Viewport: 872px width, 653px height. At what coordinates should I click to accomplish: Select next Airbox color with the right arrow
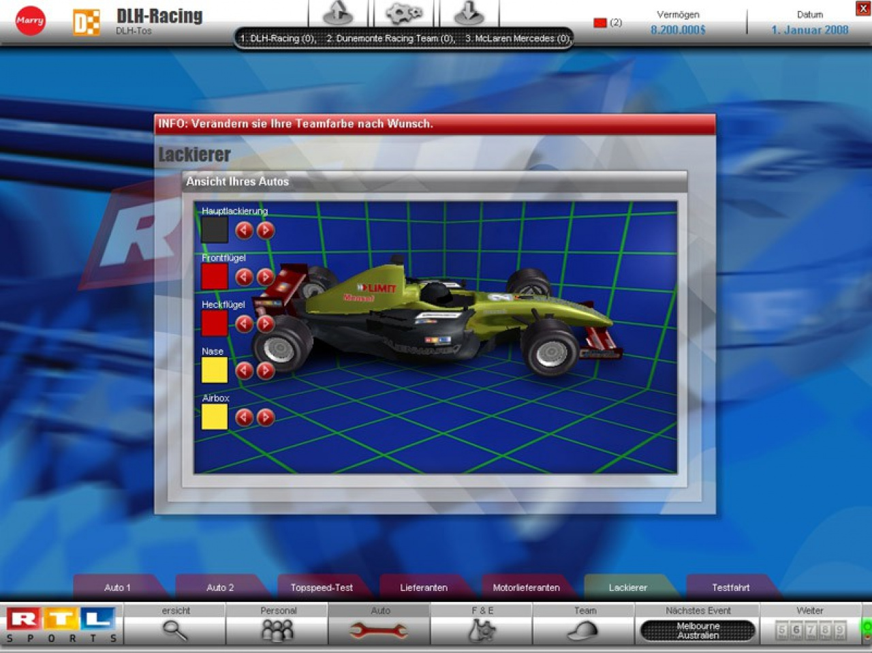[x=266, y=417]
